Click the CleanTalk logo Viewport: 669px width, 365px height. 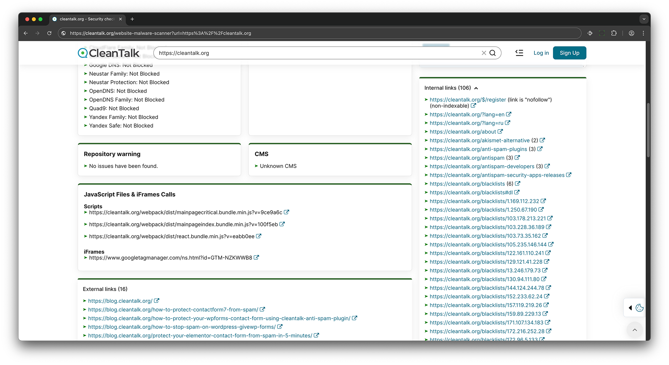109,53
